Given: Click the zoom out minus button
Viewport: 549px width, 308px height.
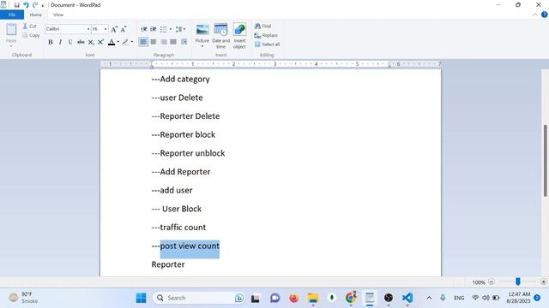Looking at the screenshot, I should click(492, 281).
